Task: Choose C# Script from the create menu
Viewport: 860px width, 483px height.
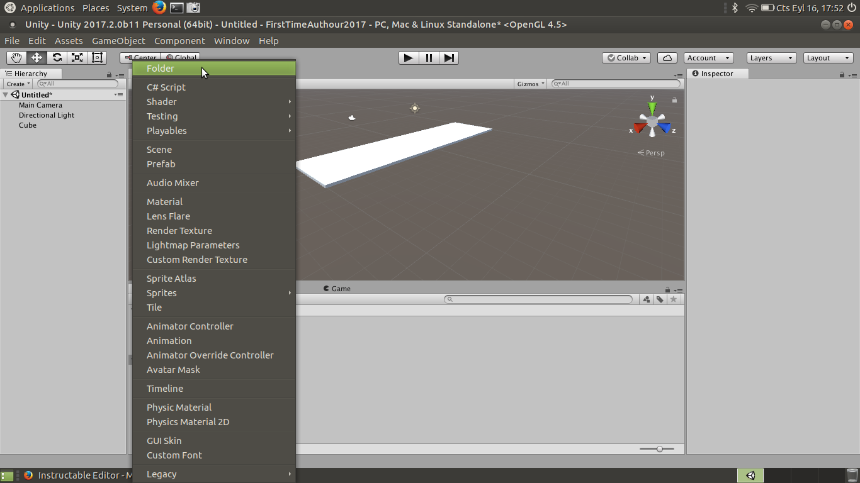Action: click(214, 87)
